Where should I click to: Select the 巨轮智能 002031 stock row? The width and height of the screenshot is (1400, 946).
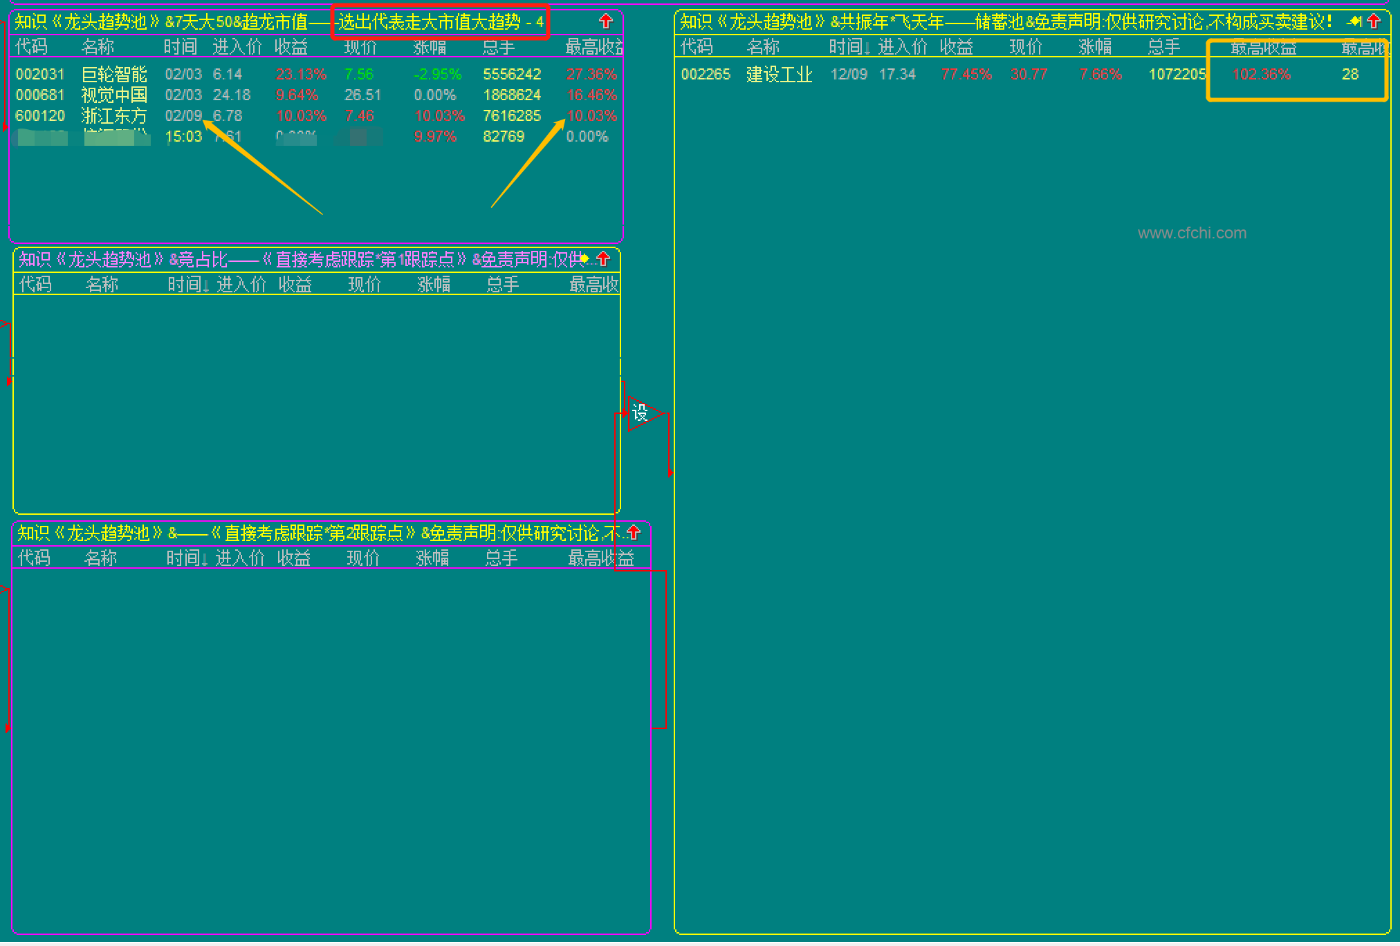[x=114, y=74]
